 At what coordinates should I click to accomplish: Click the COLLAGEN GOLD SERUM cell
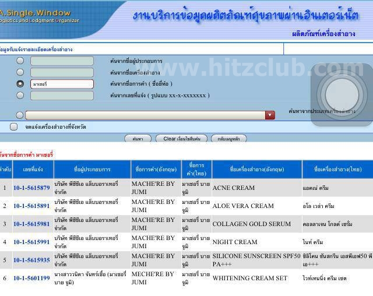pos(257,224)
